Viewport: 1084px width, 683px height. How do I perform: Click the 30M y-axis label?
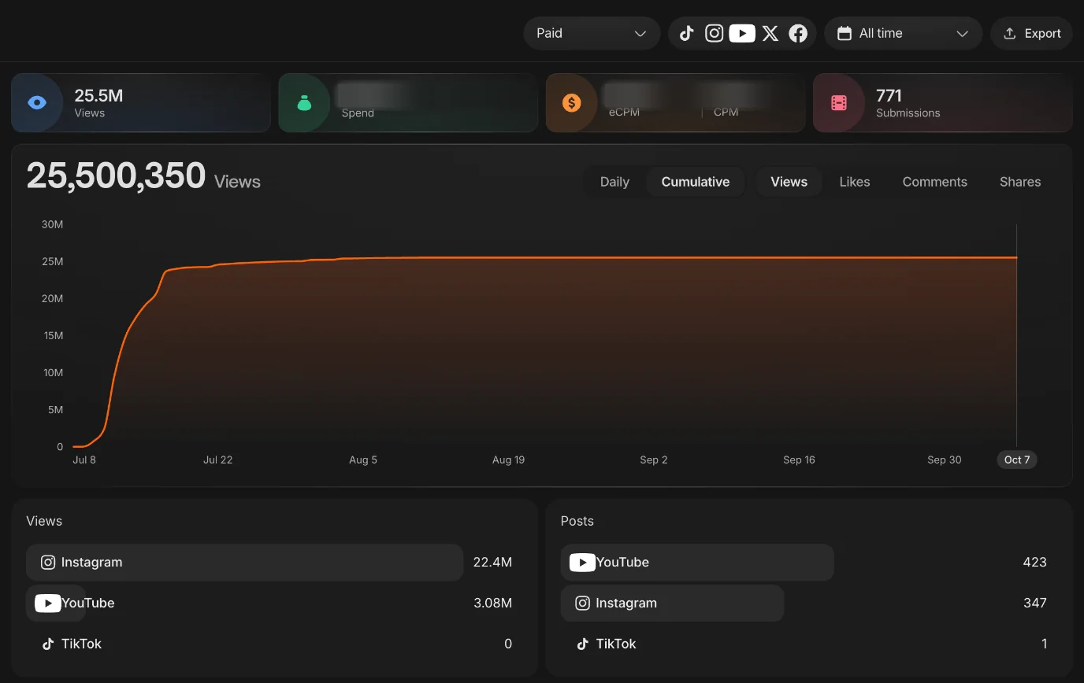pos(52,224)
